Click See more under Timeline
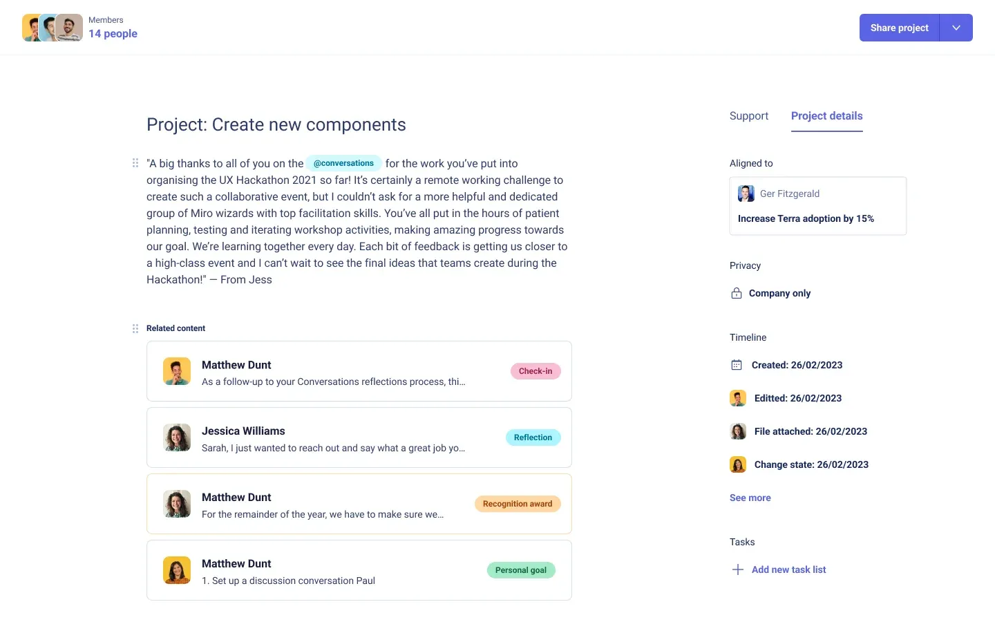Screen dimensions: 995x622 [750, 498]
